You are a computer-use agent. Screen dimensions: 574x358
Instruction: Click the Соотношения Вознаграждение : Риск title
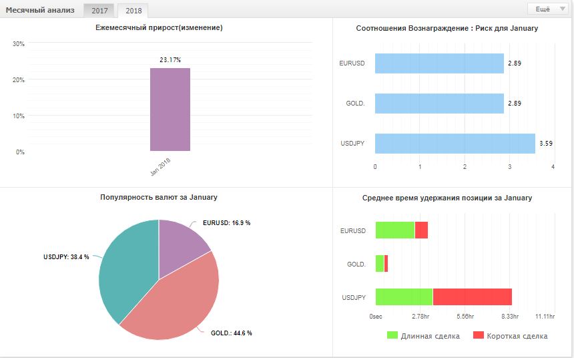(x=447, y=28)
